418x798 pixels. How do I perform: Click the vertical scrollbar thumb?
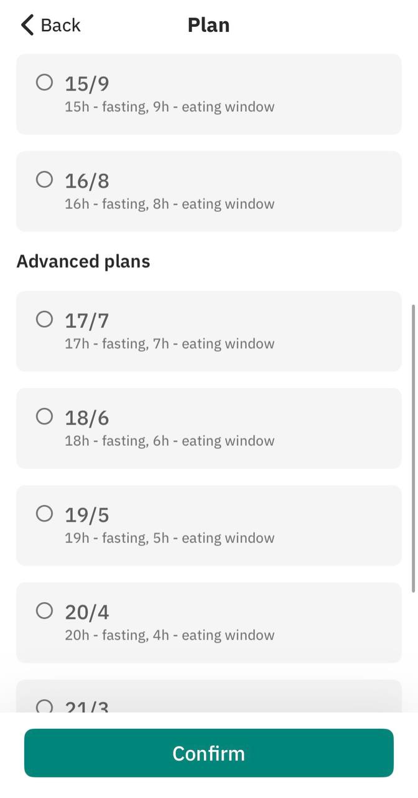click(414, 448)
